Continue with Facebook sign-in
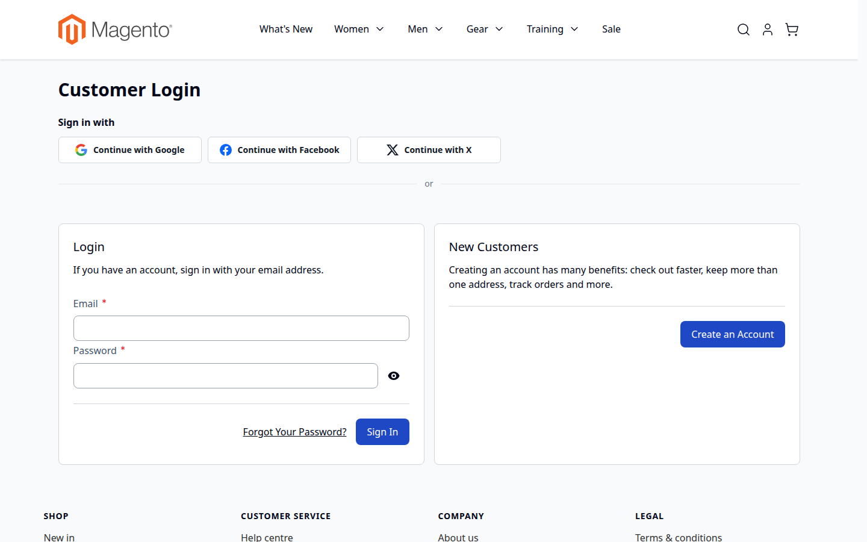 (x=279, y=150)
